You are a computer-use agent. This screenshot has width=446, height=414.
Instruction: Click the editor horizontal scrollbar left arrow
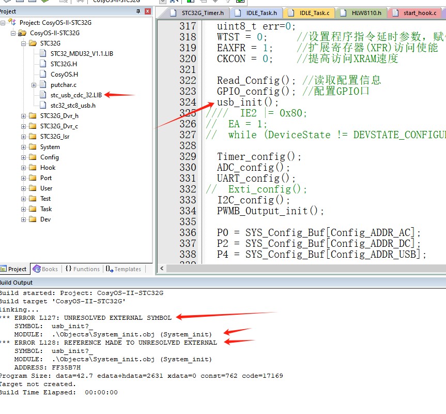coord(162,268)
